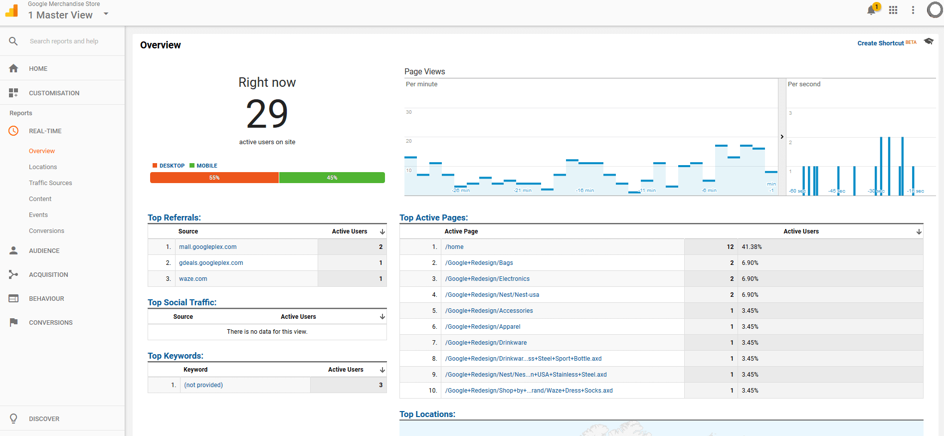Click the green 45% mobile bar segment

332,178
